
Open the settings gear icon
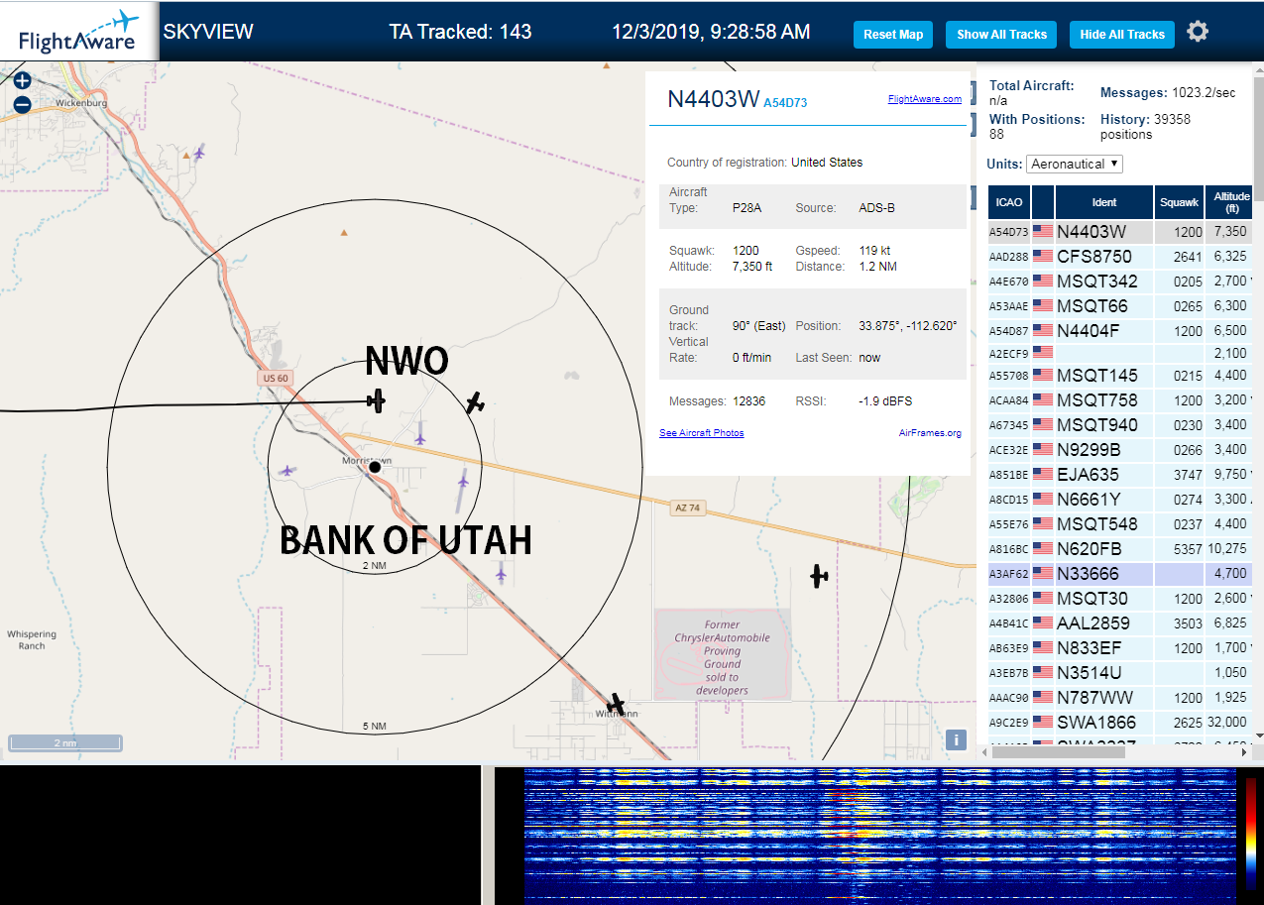point(1198,32)
